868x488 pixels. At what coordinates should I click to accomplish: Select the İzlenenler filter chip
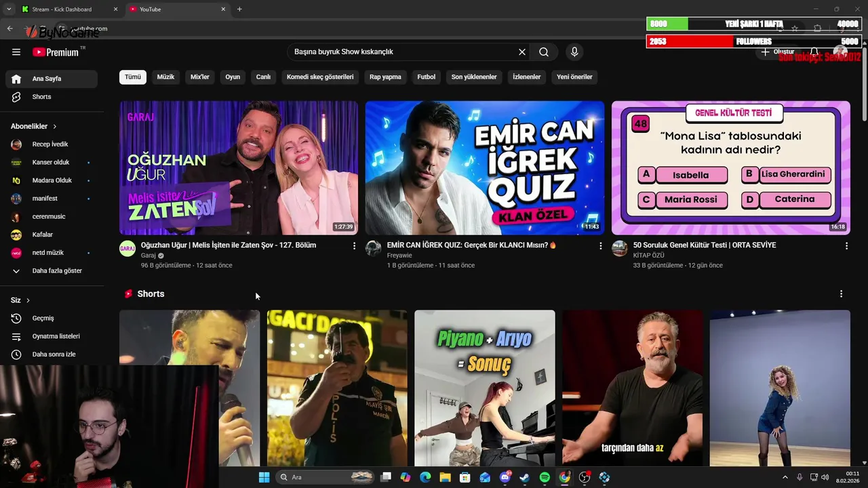tap(527, 77)
